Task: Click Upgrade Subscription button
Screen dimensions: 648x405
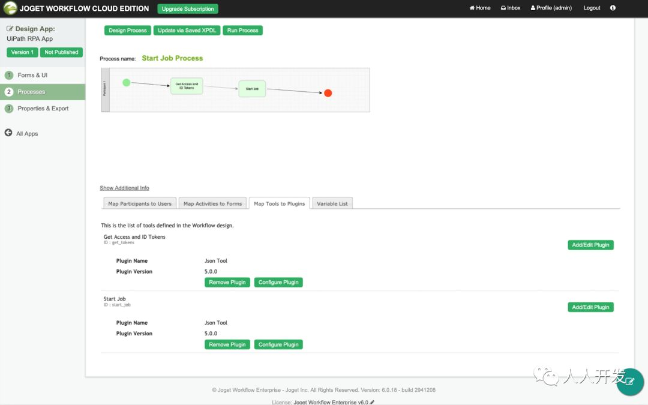Action: click(188, 8)
